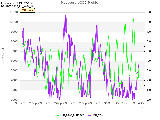Click 'No data for f_FR_CO2_B' message
This screenshot has width=160, height=120.
tap(17, 6)
